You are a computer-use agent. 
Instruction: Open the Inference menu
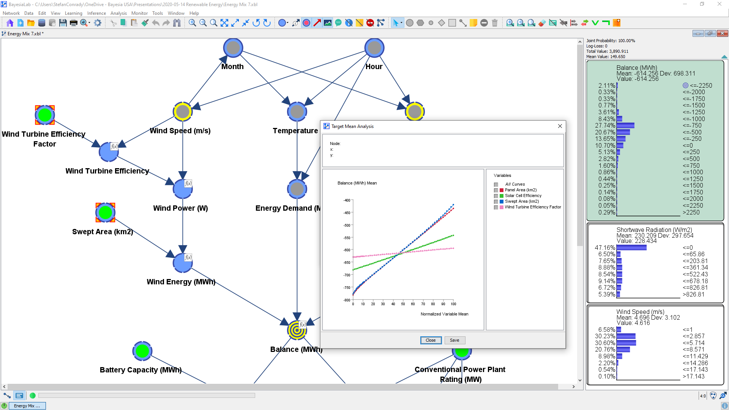click(96, 13)
